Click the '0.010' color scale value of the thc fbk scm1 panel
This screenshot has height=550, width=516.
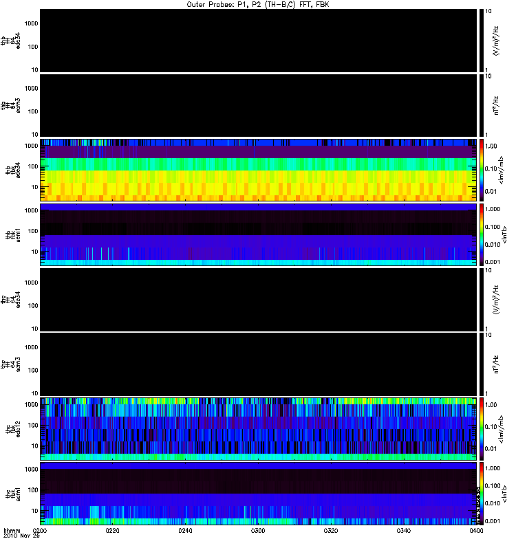click(x=493, y=503)
